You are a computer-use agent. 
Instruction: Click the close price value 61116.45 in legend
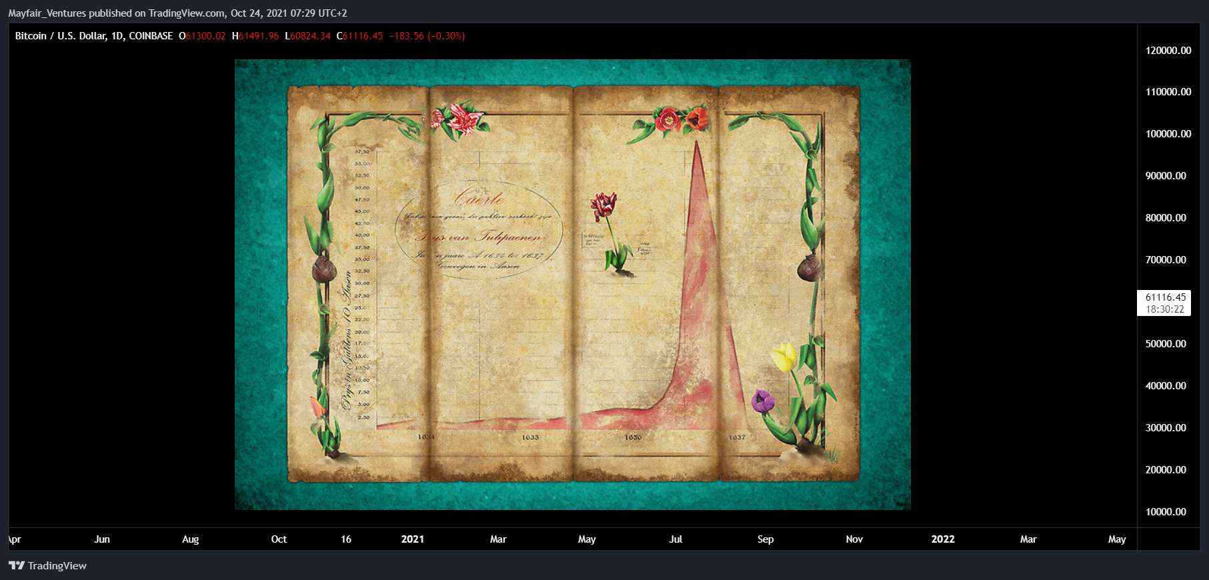click(363, 36)
